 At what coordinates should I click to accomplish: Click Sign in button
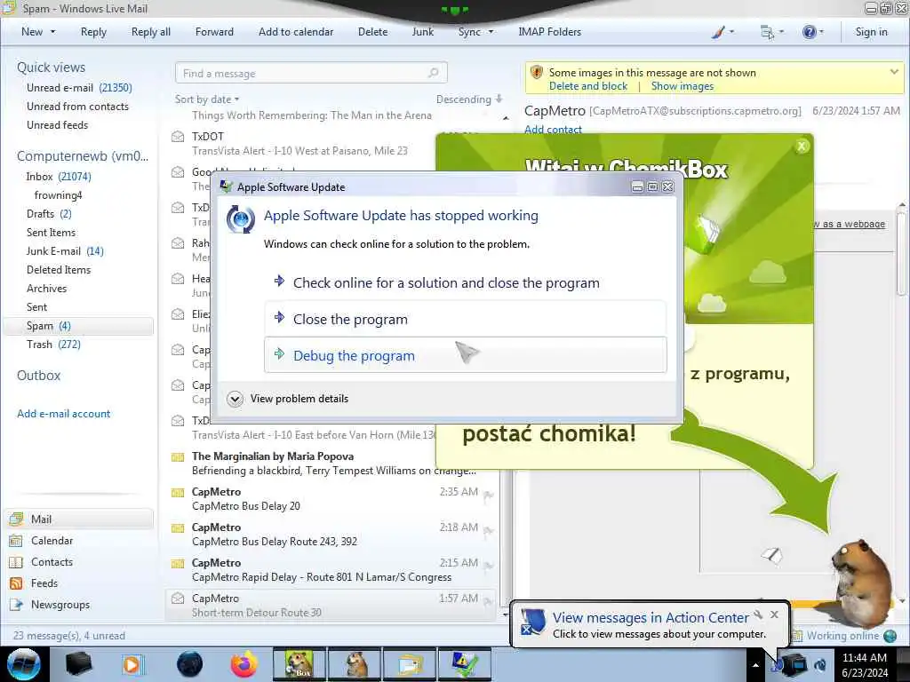pos(871,32)
